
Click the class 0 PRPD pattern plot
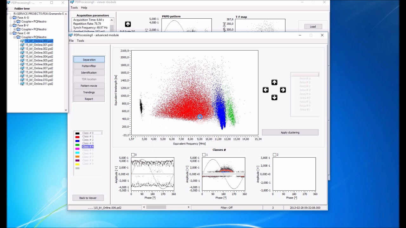click(x=153, y=174)
